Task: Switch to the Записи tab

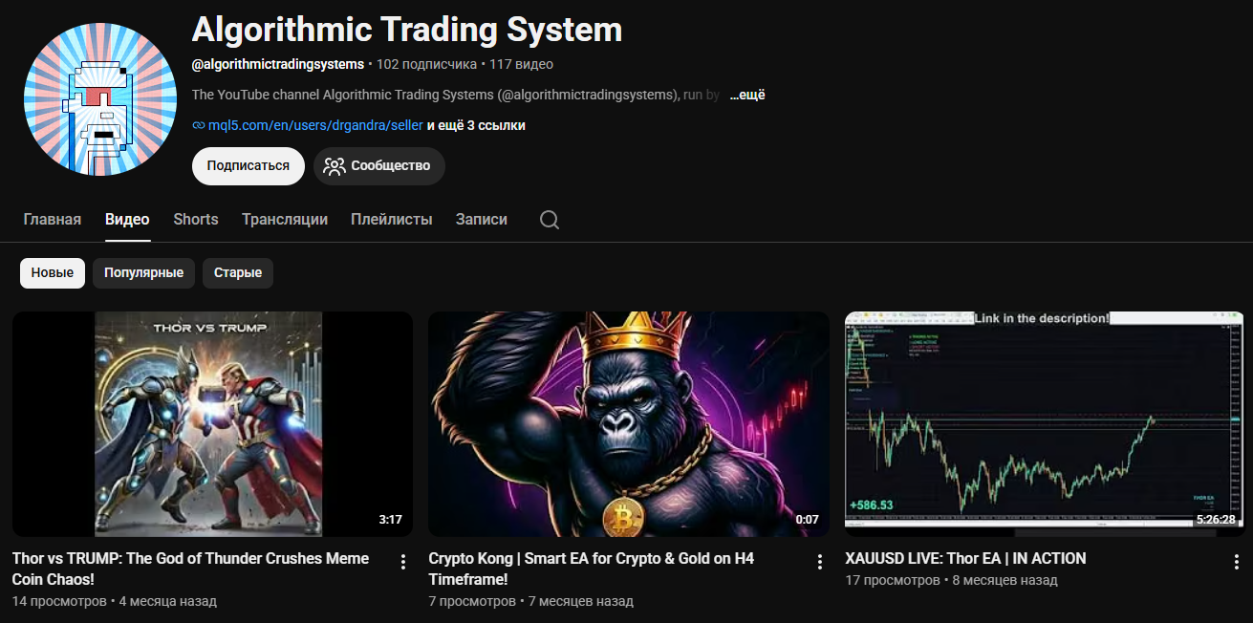Action: [482, 220]
